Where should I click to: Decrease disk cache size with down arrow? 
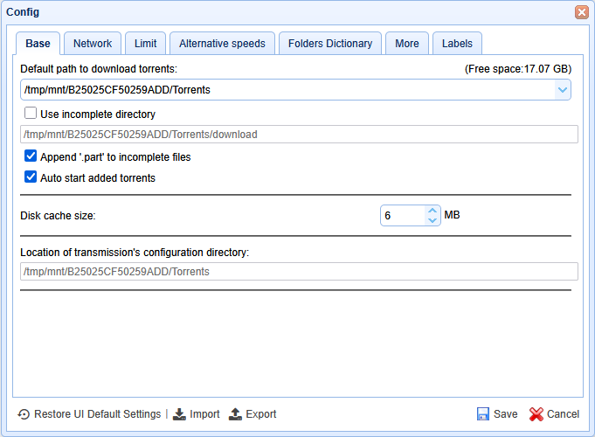click(432, 220)
